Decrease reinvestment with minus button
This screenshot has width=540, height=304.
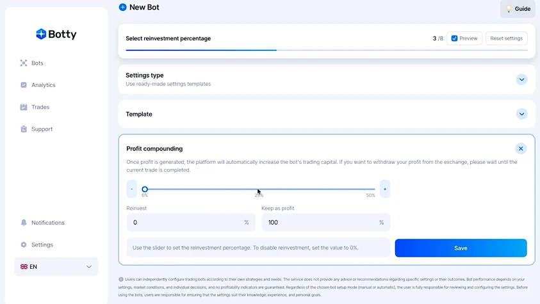pos(131,189)
